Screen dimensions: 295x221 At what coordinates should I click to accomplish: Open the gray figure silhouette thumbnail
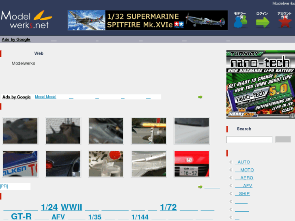tap(63, 131)
